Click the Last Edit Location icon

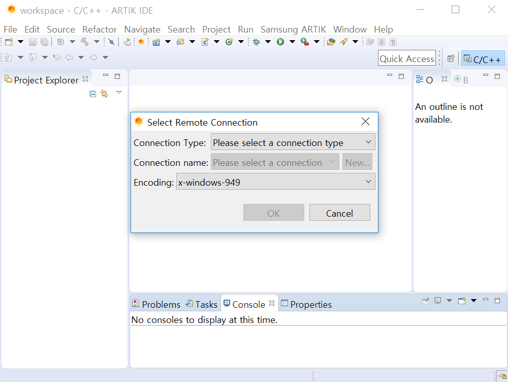tap(57, 57)
